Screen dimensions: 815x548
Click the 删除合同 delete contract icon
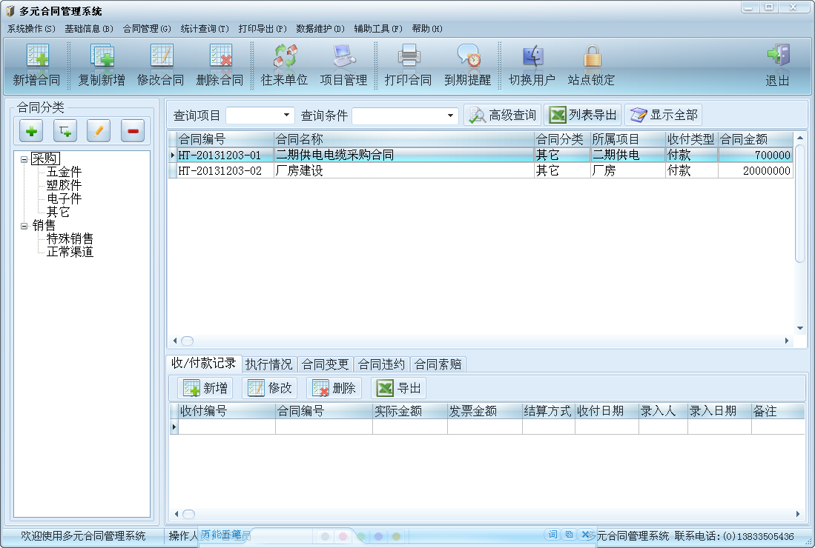220,65
